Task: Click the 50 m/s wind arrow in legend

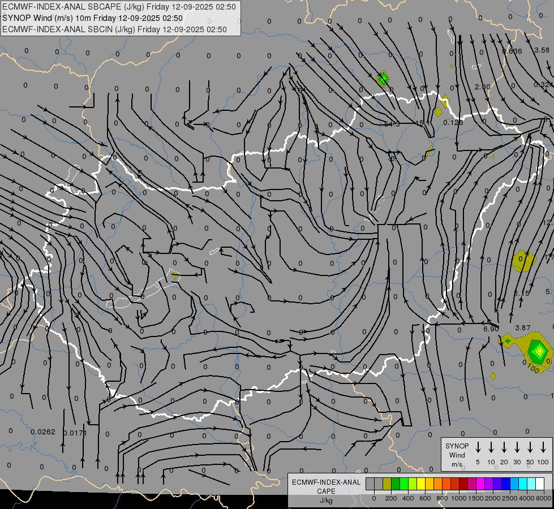Action: coord(530,447)
